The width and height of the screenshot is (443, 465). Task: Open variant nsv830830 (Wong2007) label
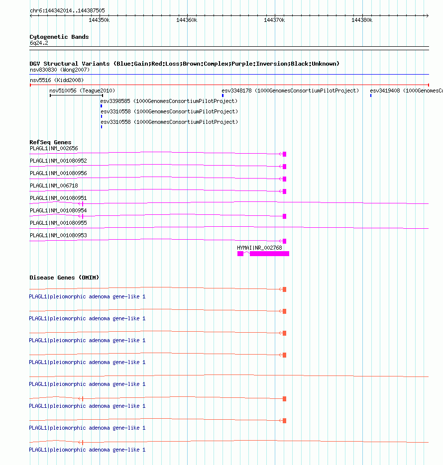[x=60, y=70]
